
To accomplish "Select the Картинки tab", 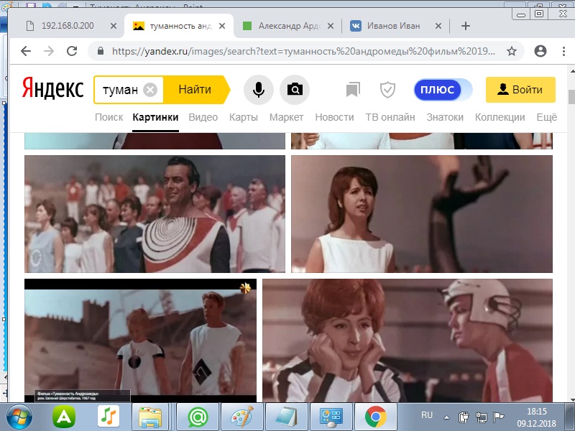I will click(155, 117).
